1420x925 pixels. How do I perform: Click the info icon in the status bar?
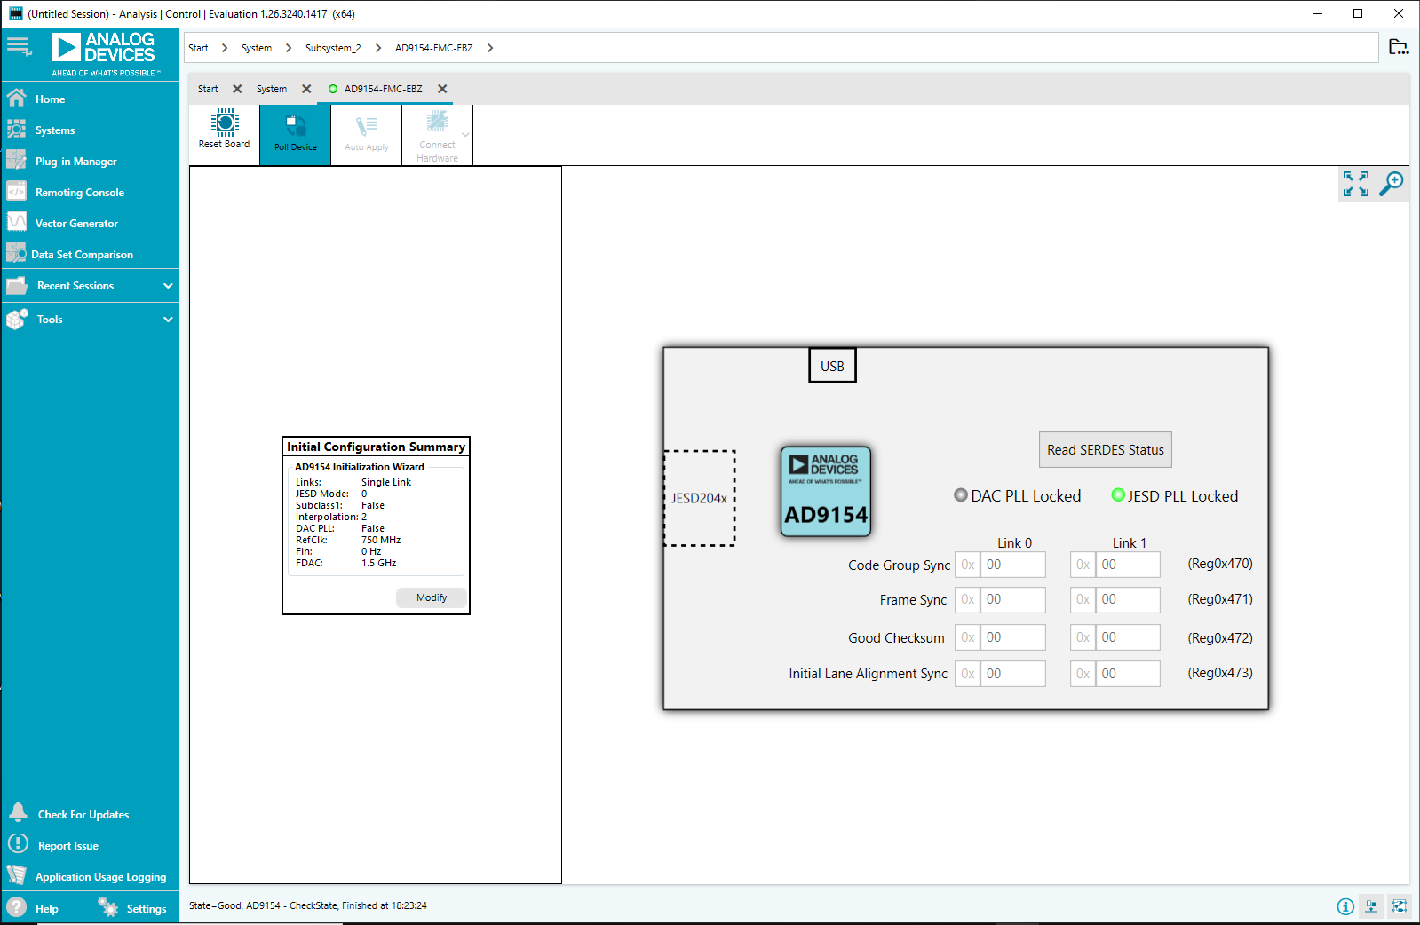(x=1345, y=906)
